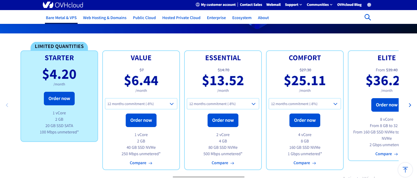Go to previous plans with left arrow

point(7,105)
